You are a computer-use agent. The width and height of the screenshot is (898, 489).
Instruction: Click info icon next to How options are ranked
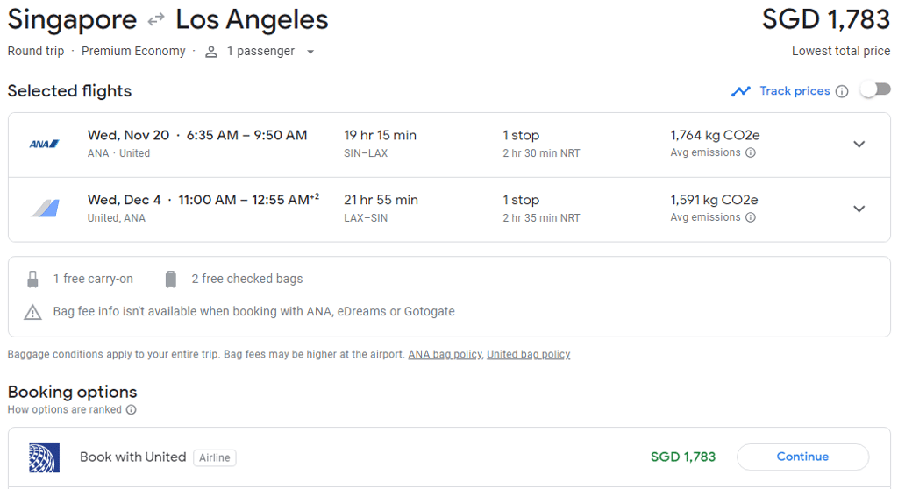132,409
